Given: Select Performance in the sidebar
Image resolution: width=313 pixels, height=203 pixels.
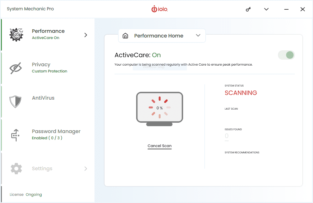Looking at the screenshot, I should 48,35.
